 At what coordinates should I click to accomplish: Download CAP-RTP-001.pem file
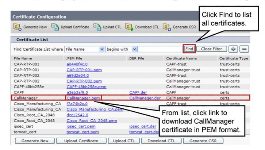[84, 70]
